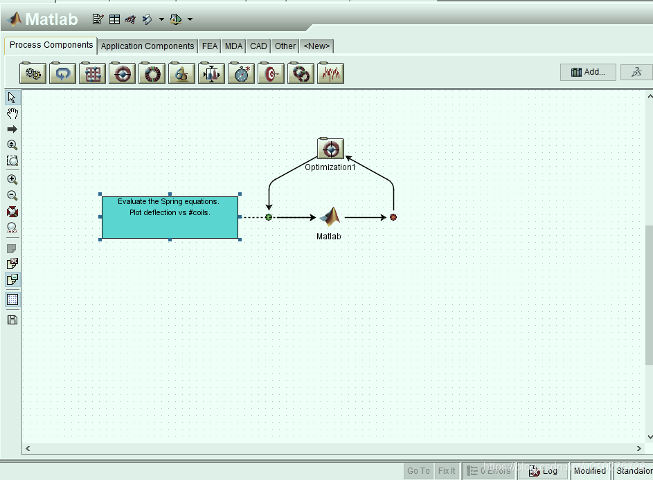The image size is (653, 480).
Task: Switch to Application Components tab
Action: 147,46
